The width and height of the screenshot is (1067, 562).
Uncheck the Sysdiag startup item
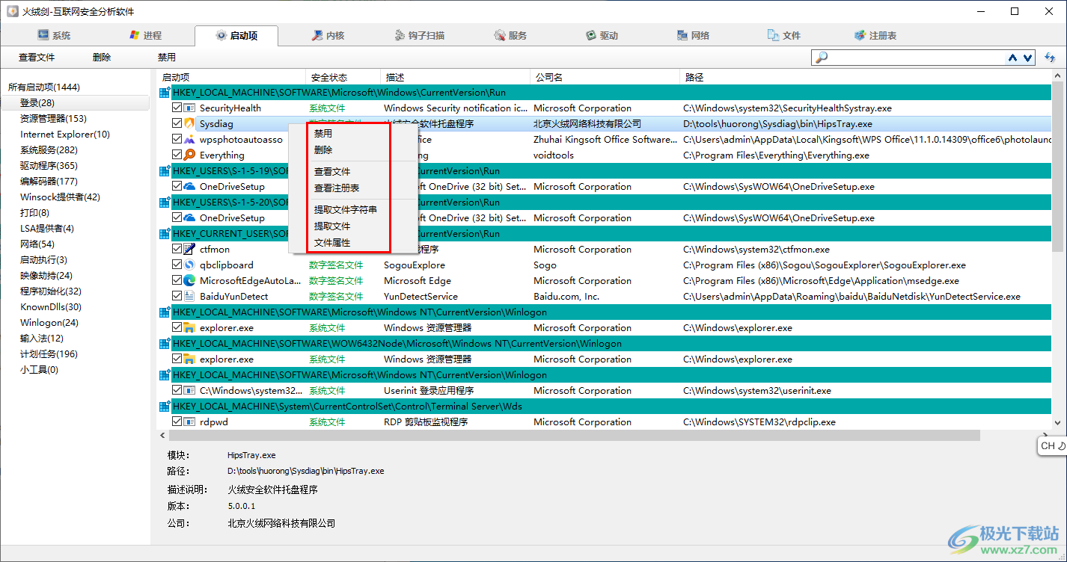pyautogui.click(x=177, y=123)
